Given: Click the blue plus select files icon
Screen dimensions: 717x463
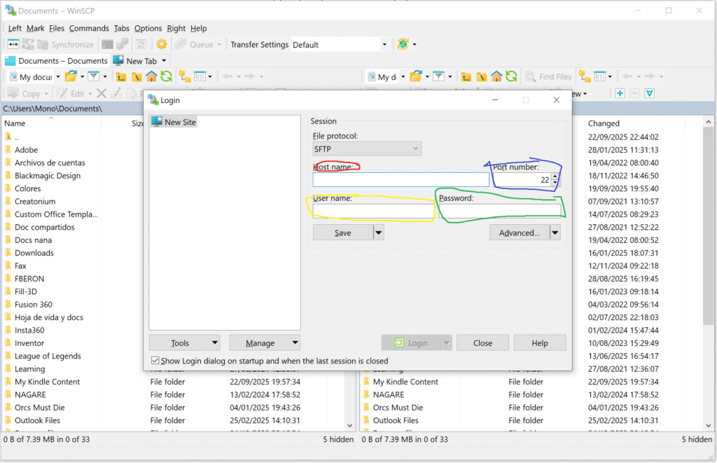Looking at the screenshot, I should 620,93.
